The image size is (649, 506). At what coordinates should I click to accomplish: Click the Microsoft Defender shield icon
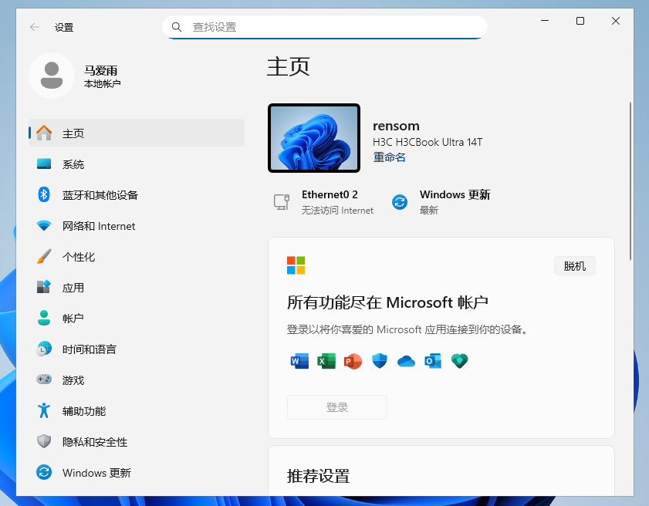pyautogui.click(x=380, y=361)
